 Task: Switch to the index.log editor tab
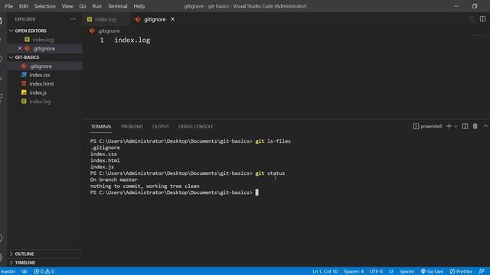pyautogui.click(x=106, y=19)
